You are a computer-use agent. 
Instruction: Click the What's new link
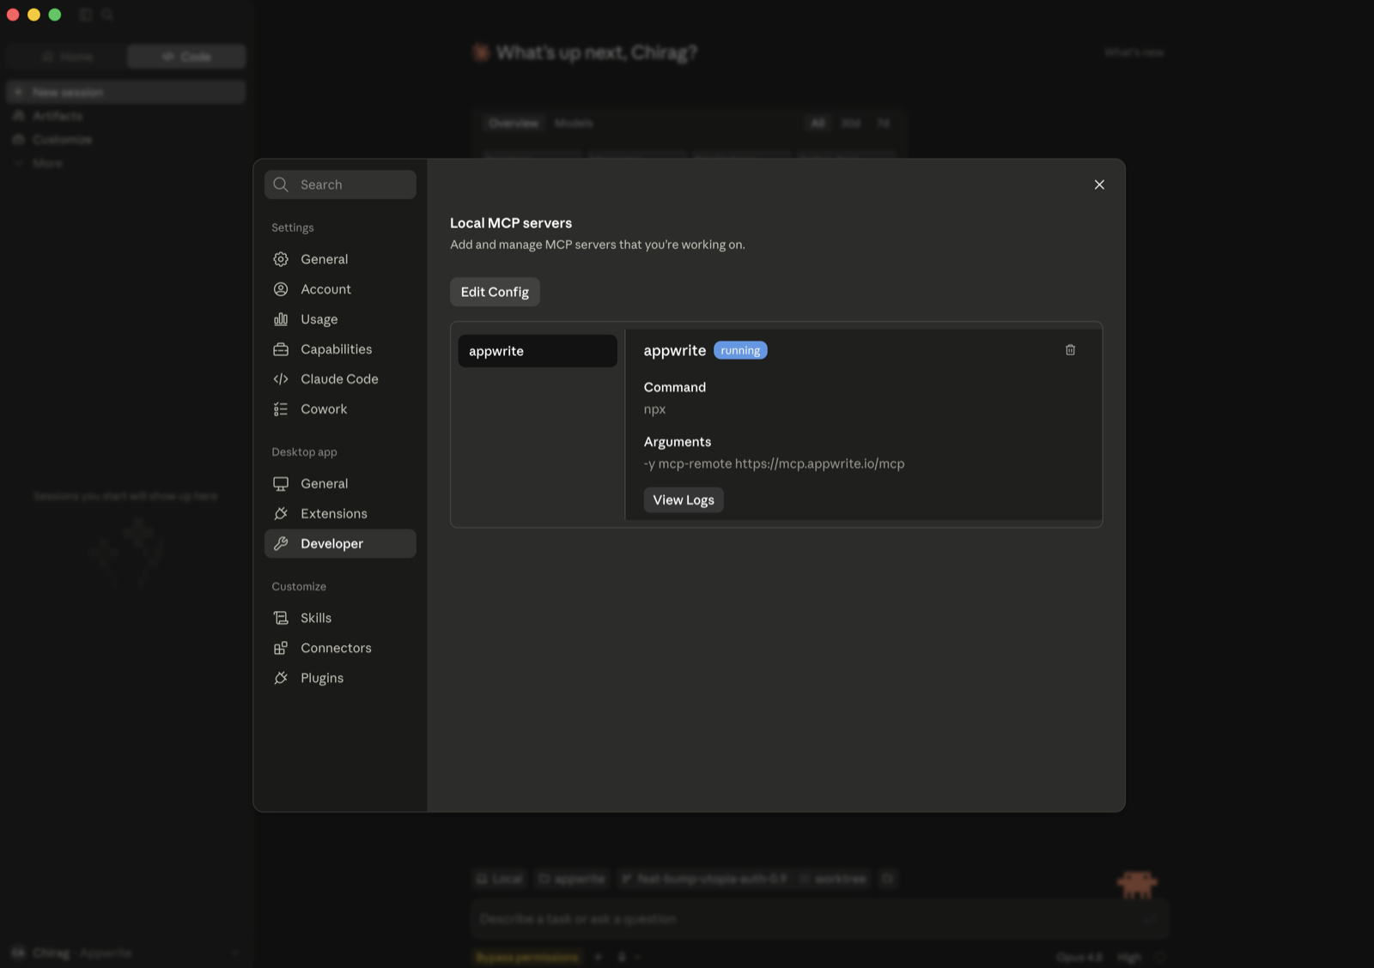[x=1134, y=52]
